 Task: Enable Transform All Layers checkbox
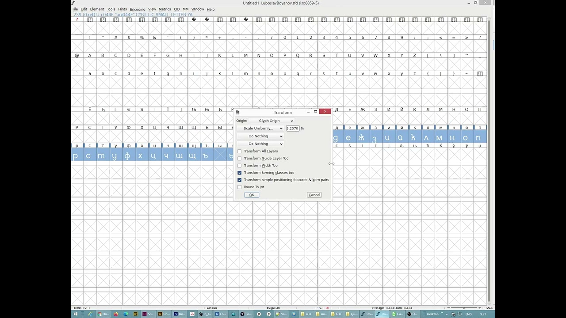click(240, 151)
